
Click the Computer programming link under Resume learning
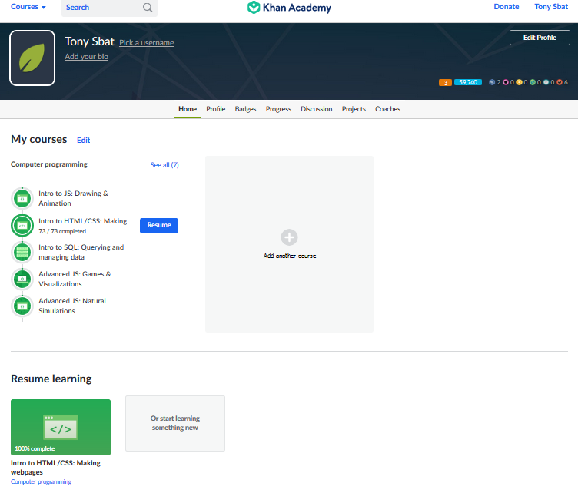click(41, 482)
